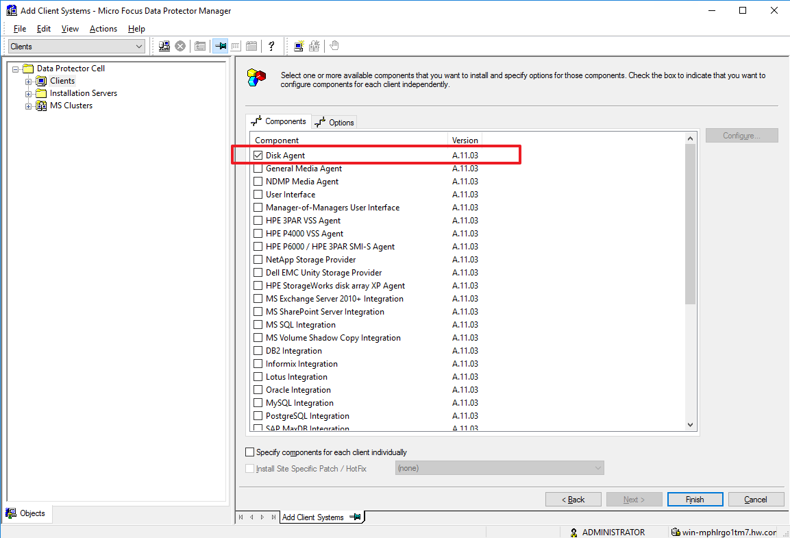
Task: Check Specify components for each client individually
Action: pyautogui.click(x=250, y=452)
